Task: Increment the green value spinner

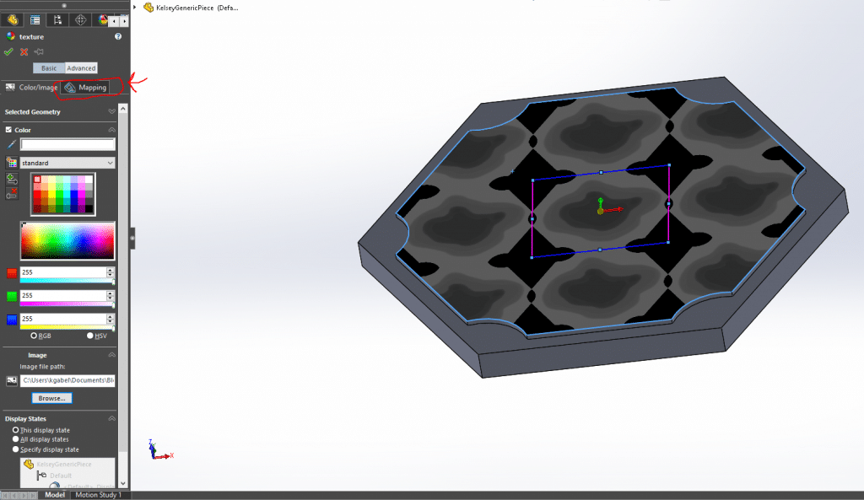Action: pos(111,293)
